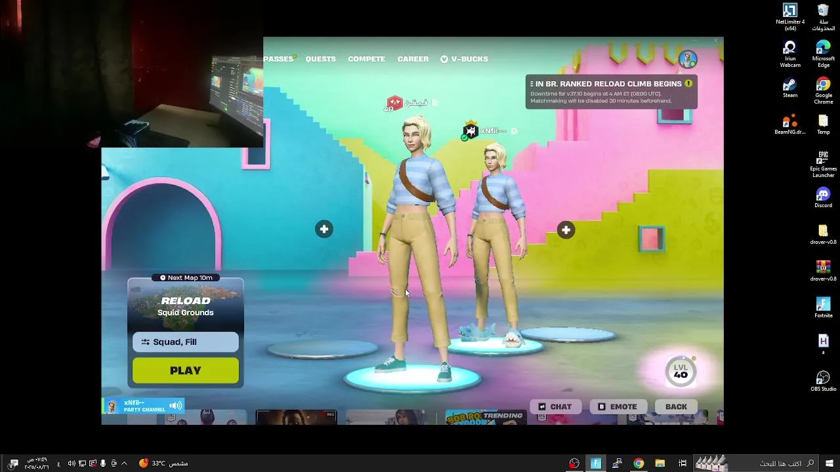Launch Epic Games Launcher desktop icon
This screenshot has width=840, height=472.
(823, 165)
